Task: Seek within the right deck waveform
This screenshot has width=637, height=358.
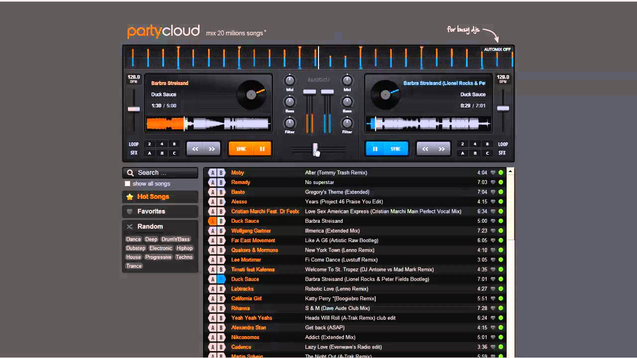Action: click(x=428, y=124)
